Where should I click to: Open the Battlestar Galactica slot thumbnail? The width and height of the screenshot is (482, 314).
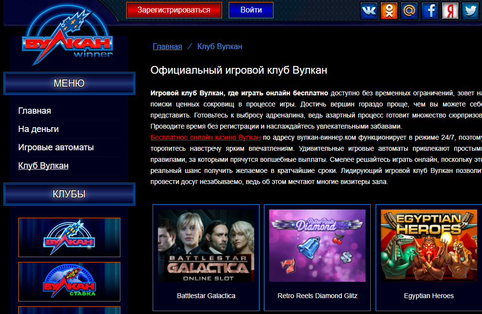point(206,246)
